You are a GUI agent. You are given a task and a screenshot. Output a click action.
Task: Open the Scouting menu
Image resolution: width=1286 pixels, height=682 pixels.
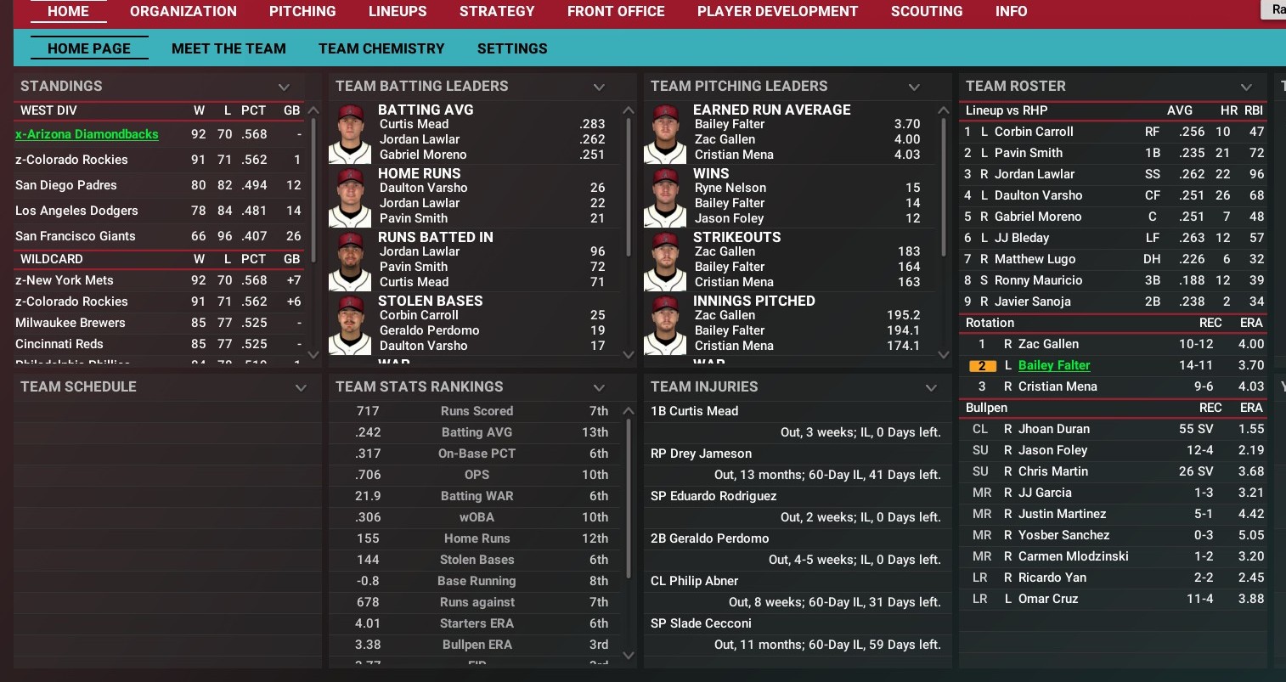(927, 11)
